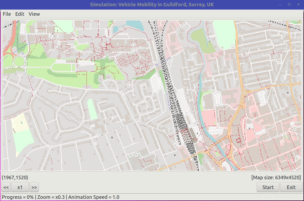This screenshot has height=201, width=304.
Task: Click the oval running track on the map
Action: (x=63, y=67)
